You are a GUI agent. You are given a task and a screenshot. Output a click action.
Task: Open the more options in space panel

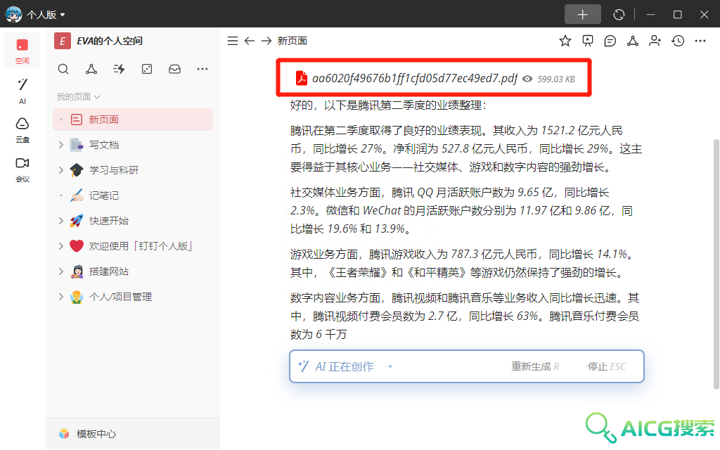point(202,70)
